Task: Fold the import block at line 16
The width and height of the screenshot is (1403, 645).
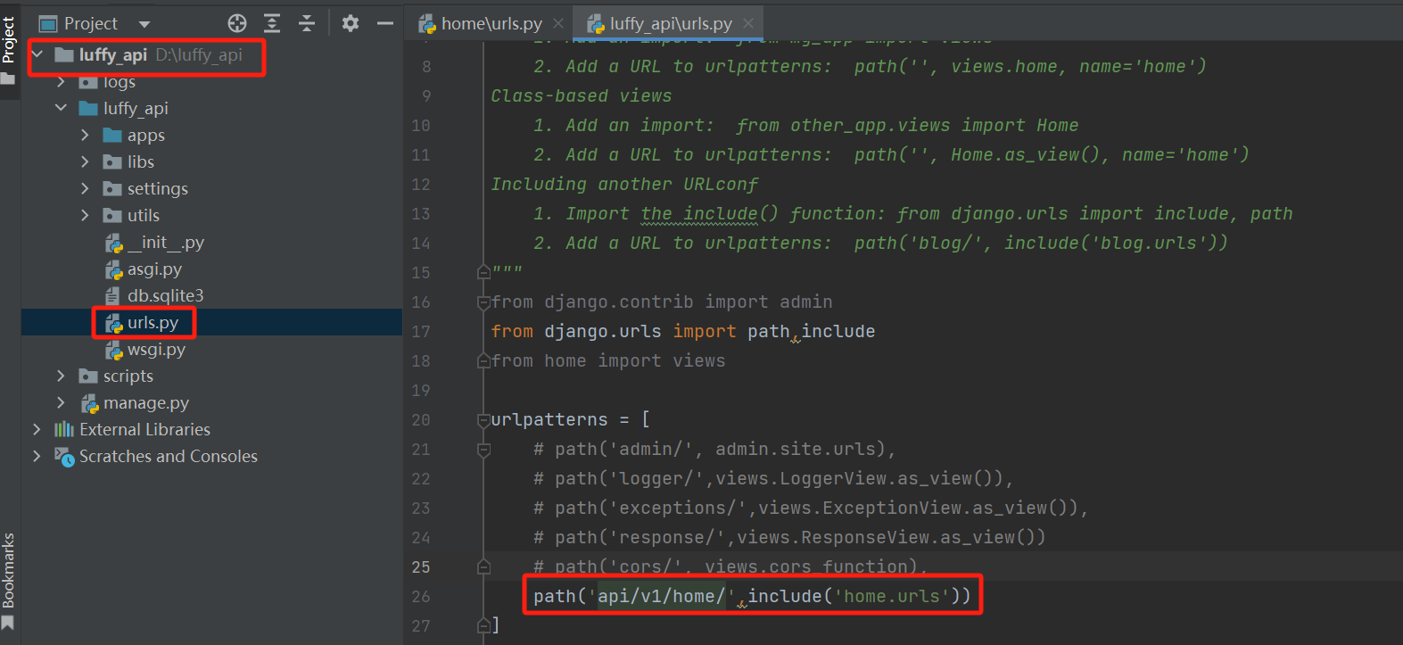Action: tap(483, 302)
